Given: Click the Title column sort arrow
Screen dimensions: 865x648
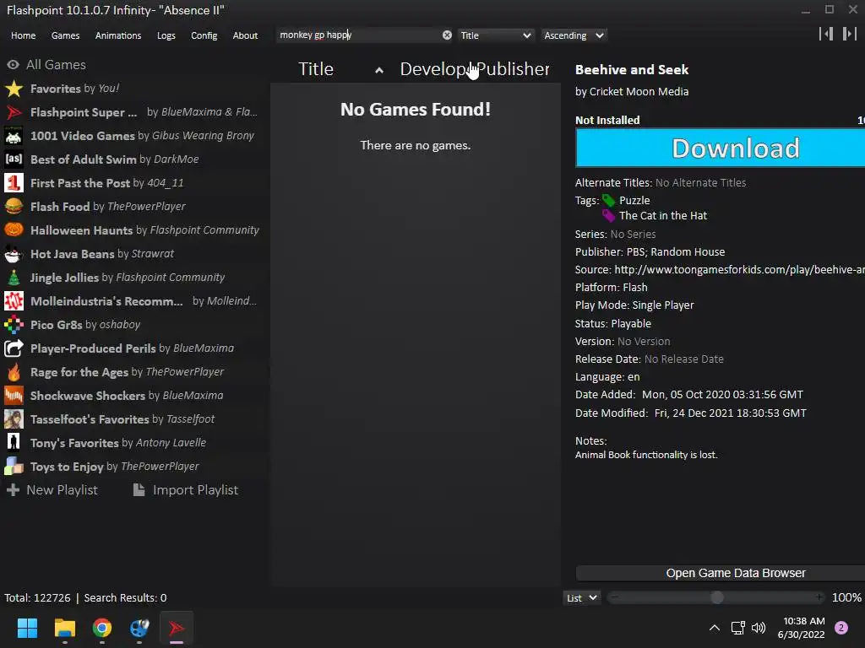Looking at the screenshot, I should pyautogui.click(x=379, y=70).
